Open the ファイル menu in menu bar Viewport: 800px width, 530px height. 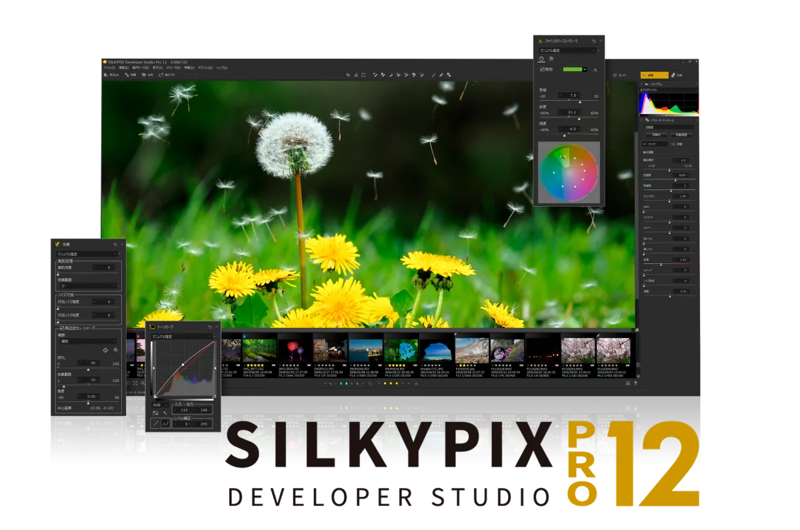tap(109, 68)
